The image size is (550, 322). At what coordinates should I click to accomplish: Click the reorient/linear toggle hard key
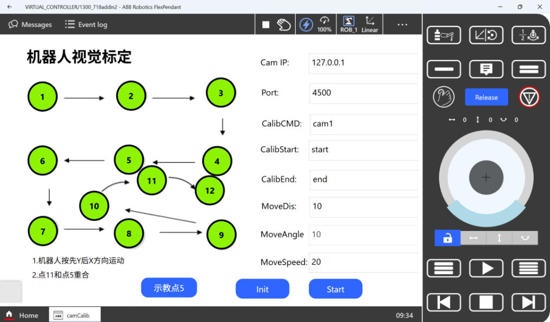[486, 35]
